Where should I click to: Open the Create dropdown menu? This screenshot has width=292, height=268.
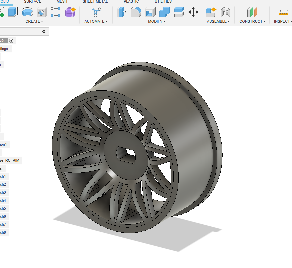pyautogui.click(x=34, y=21)
